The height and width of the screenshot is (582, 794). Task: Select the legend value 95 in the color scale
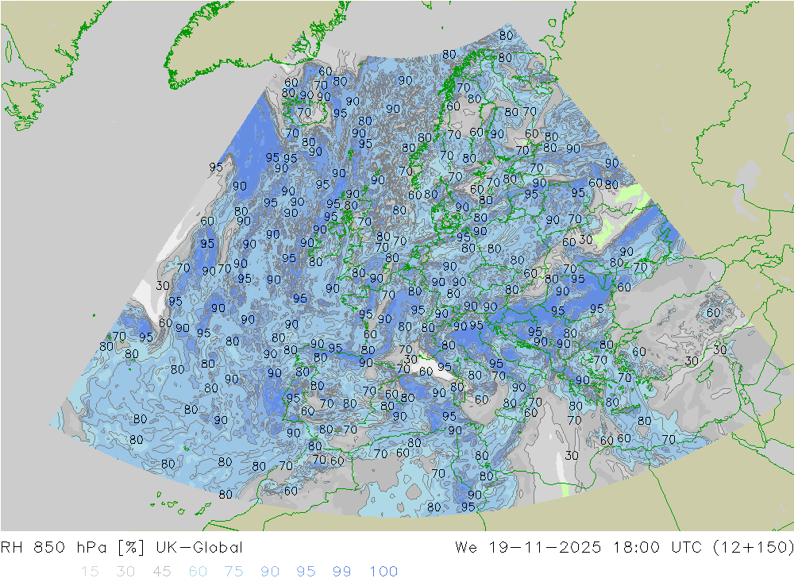(x=306, y=572)
